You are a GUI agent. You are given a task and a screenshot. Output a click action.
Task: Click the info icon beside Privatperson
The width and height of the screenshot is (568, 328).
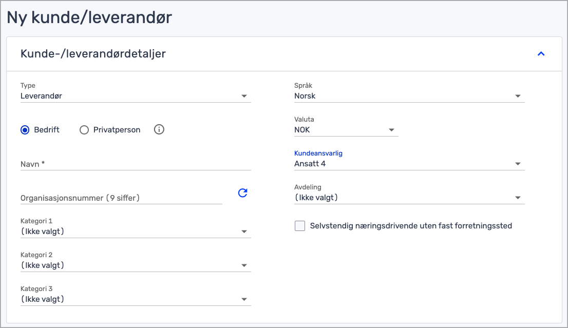click(x=159, y=130)
